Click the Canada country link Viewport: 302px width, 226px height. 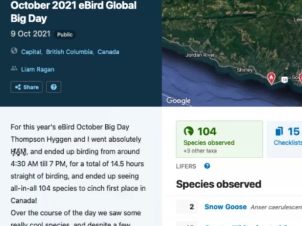click(x=108, y=52)
